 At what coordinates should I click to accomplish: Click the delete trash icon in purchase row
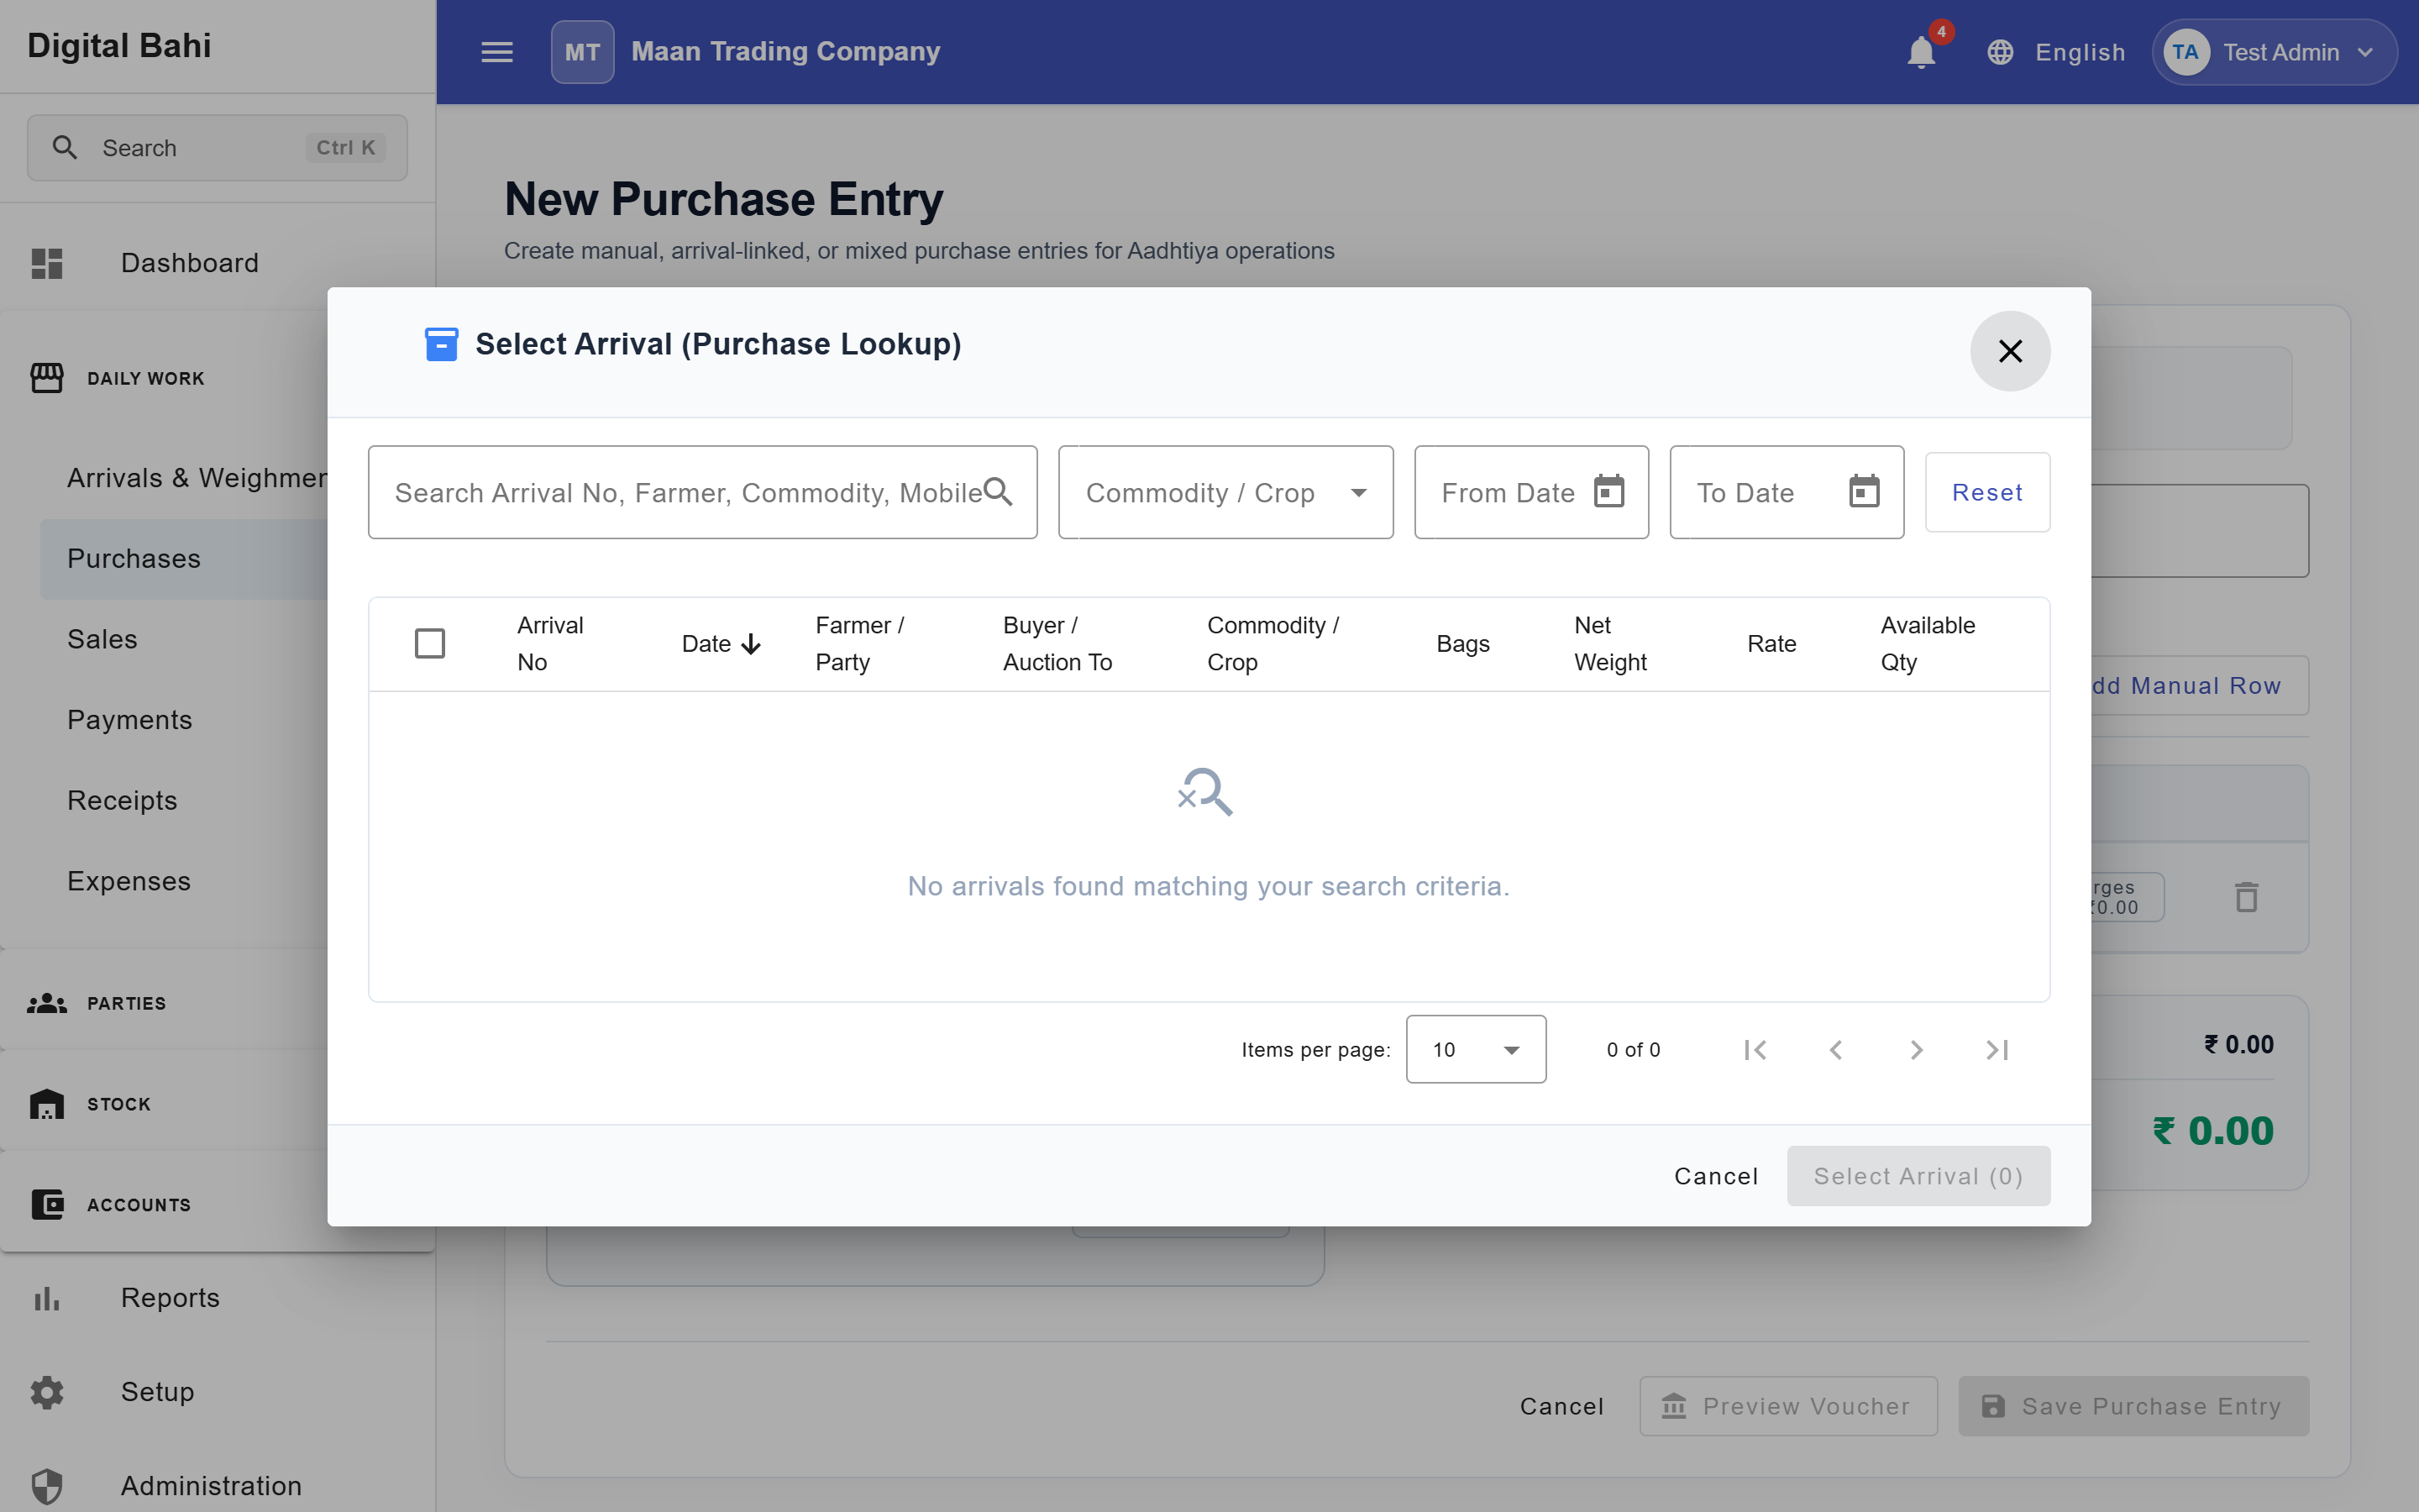point(2246,897)
